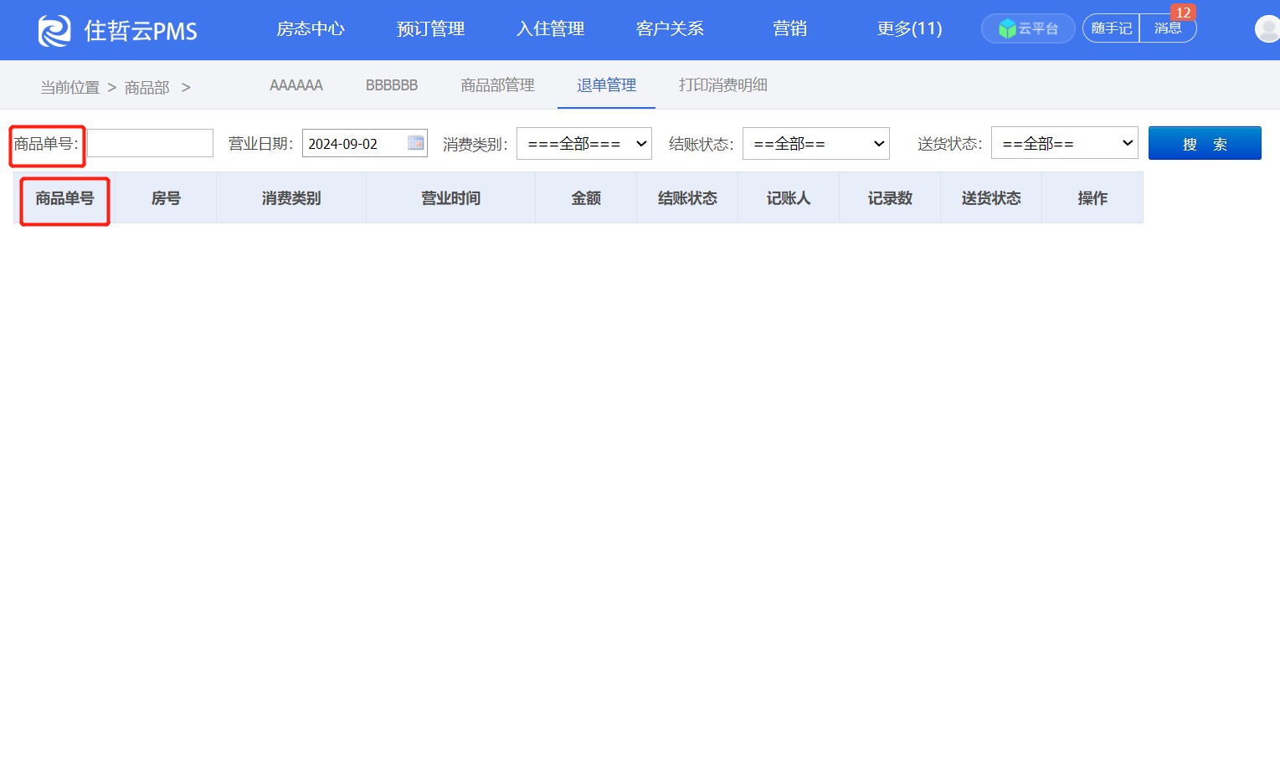Click the 记录数 column header
The width and height of the screenshot is (1280, 767).
890,198
